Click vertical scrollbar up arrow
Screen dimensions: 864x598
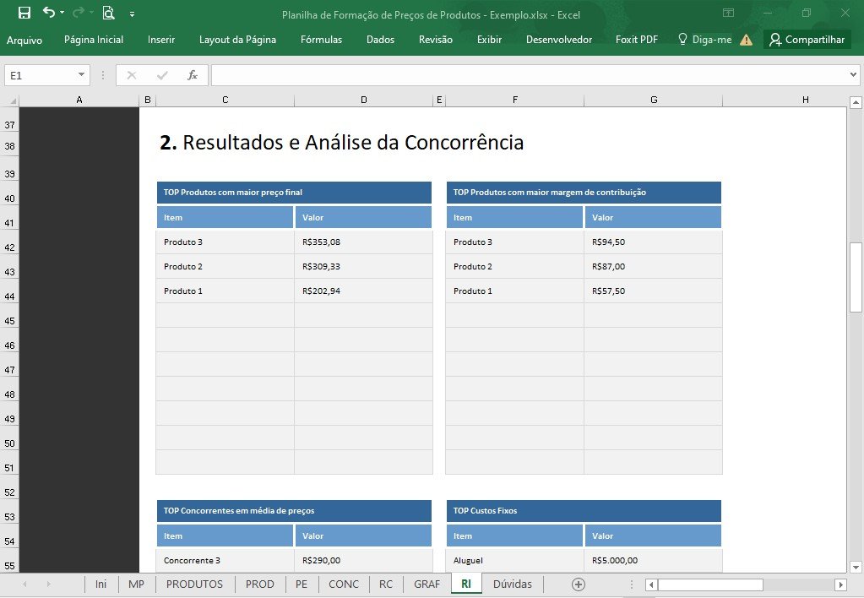856,102
